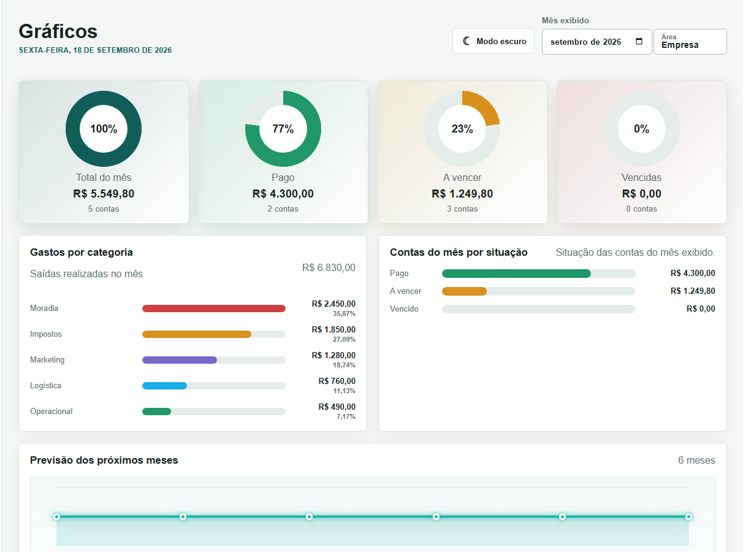Click the Moradia category label
Viewport: 743px width, 552px height.
pos(44,309)
